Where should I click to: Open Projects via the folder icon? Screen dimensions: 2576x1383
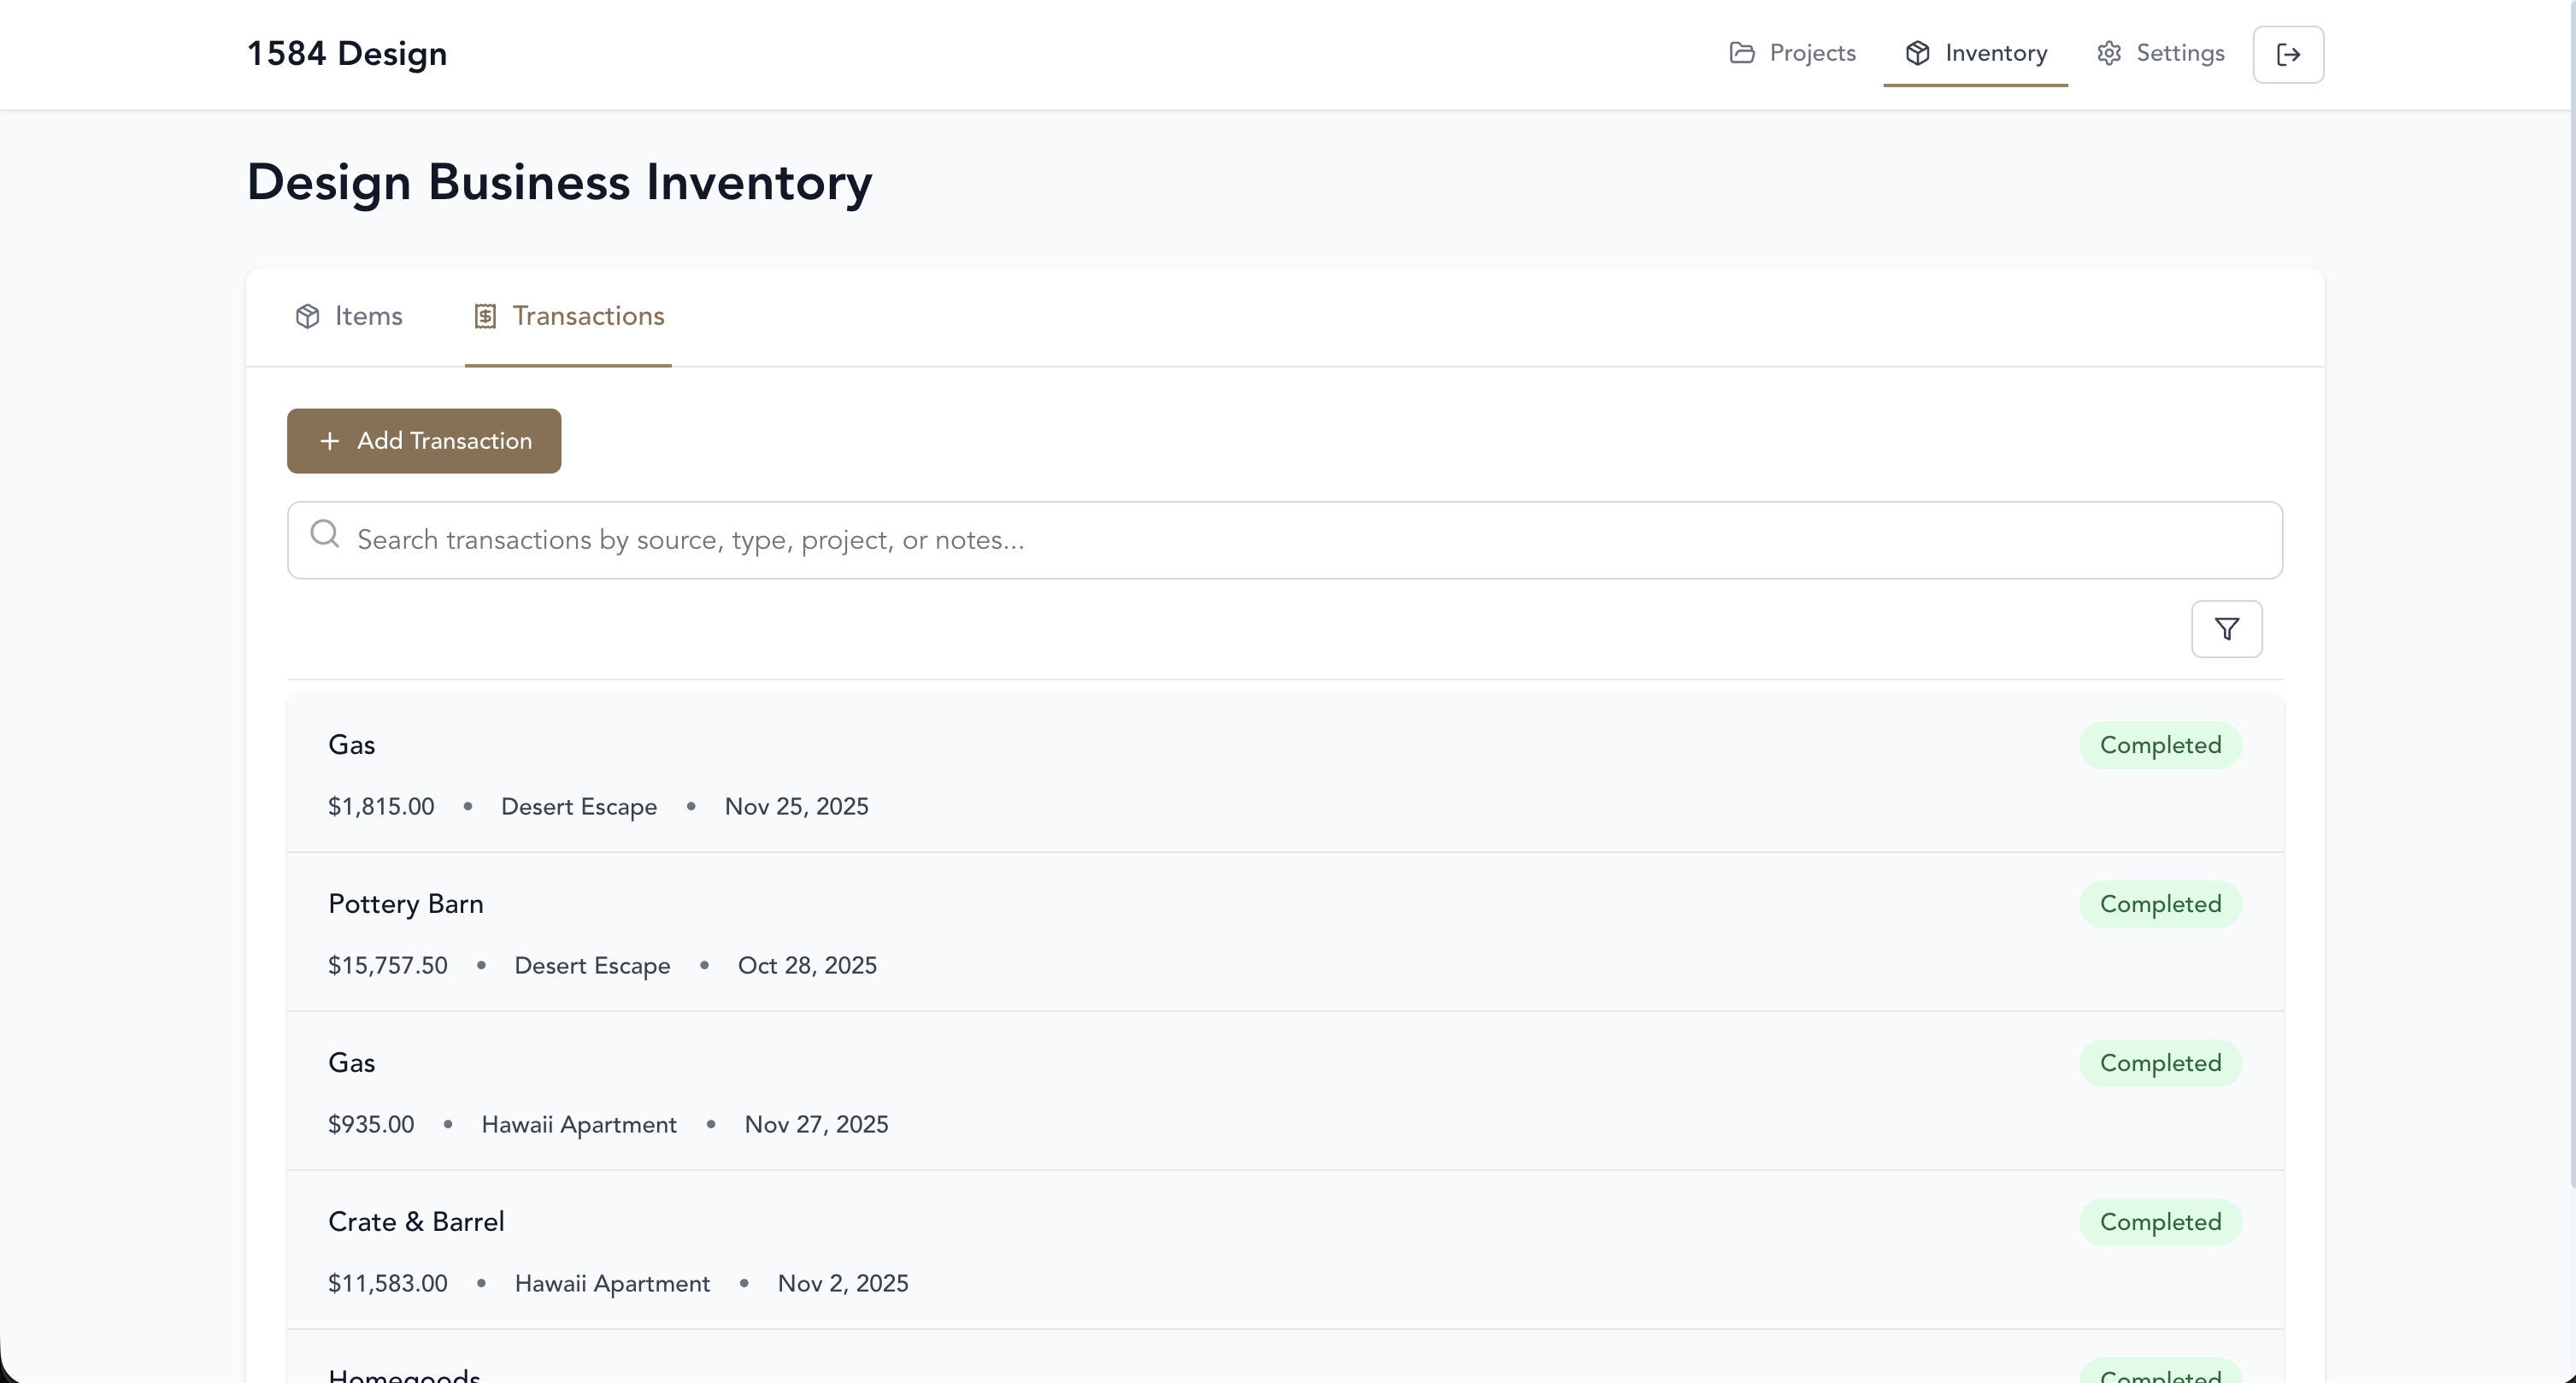(1742, 54)
